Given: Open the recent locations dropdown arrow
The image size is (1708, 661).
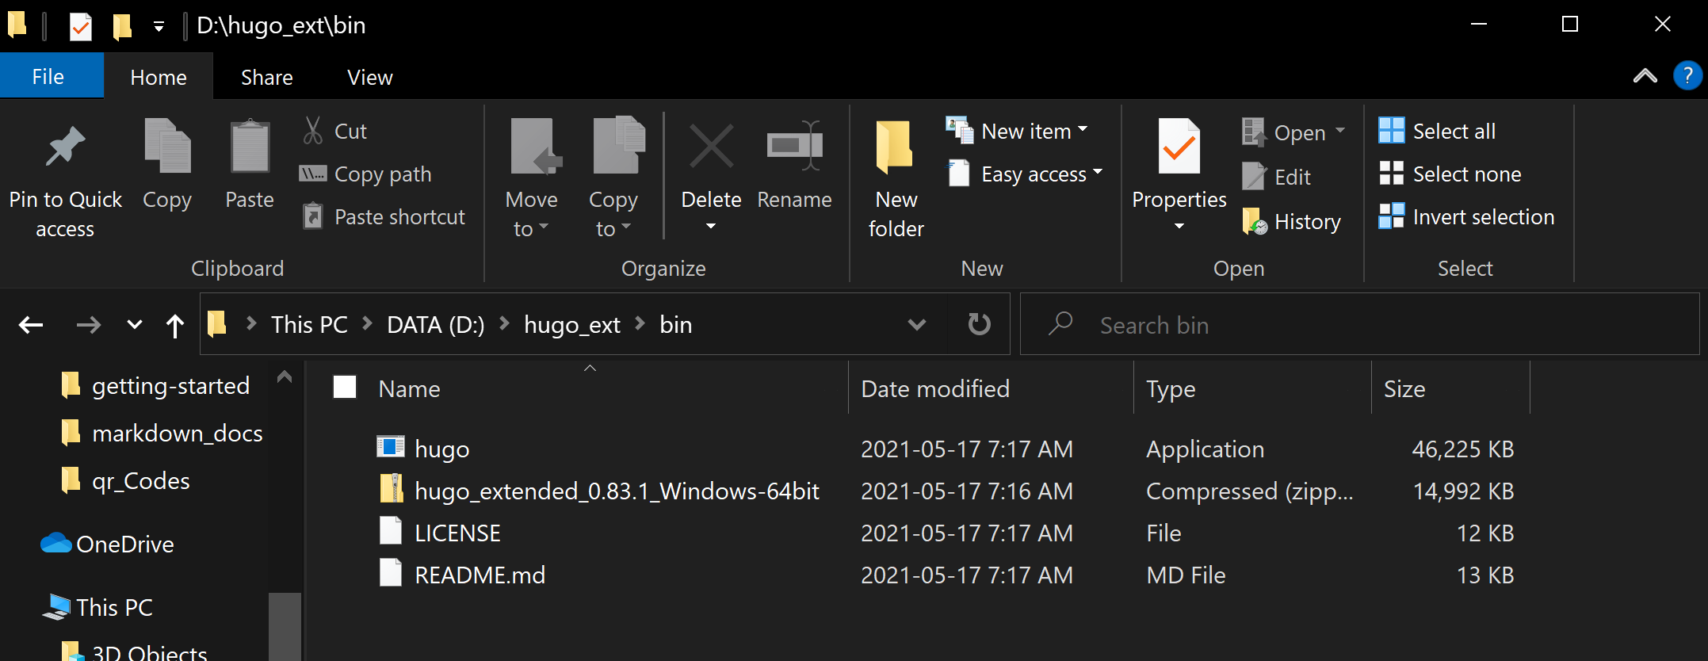Looking at the screenshot, I should click(x=135, y=324).
